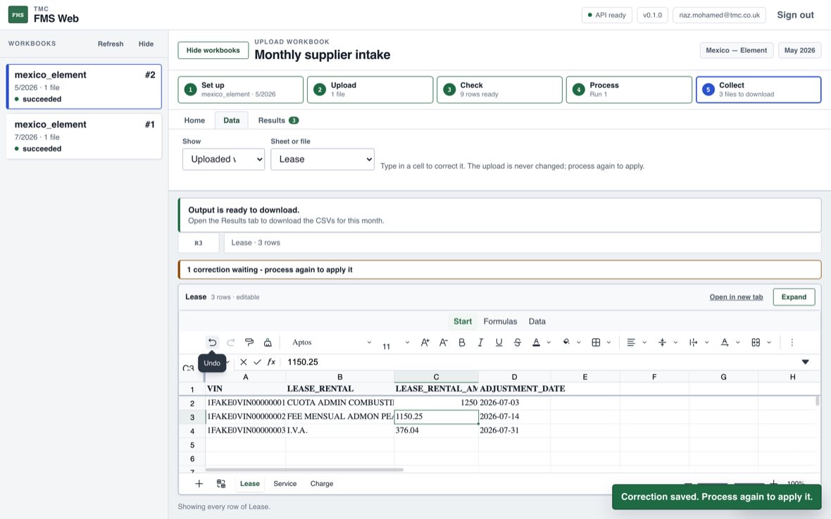Select the paint format roller icon
This screenshot has height=519, width=831.
click(249, 342)
